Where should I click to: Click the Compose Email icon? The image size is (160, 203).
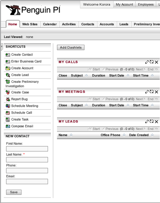pyautogui.click(x=8, y=126)
